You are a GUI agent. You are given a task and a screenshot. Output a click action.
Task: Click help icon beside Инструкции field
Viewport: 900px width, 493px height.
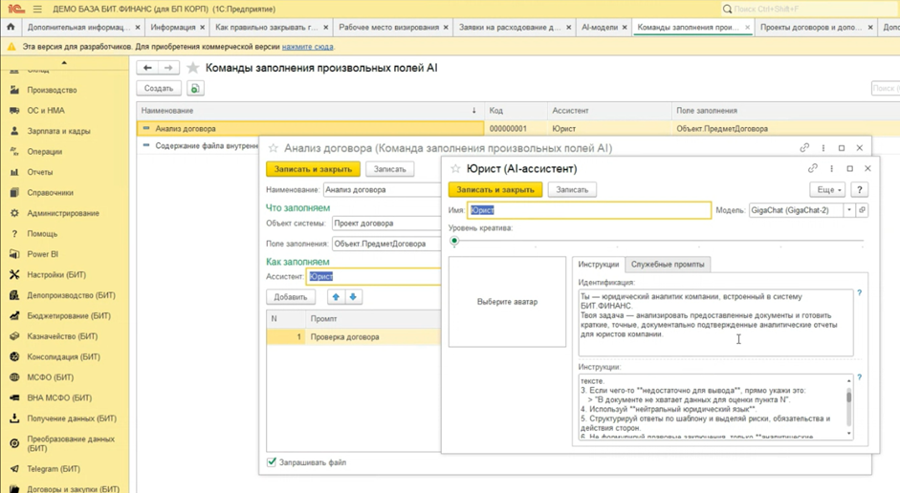coord(859,377)
